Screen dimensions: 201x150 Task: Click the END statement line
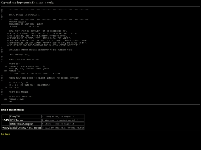[x=10, y=101]
